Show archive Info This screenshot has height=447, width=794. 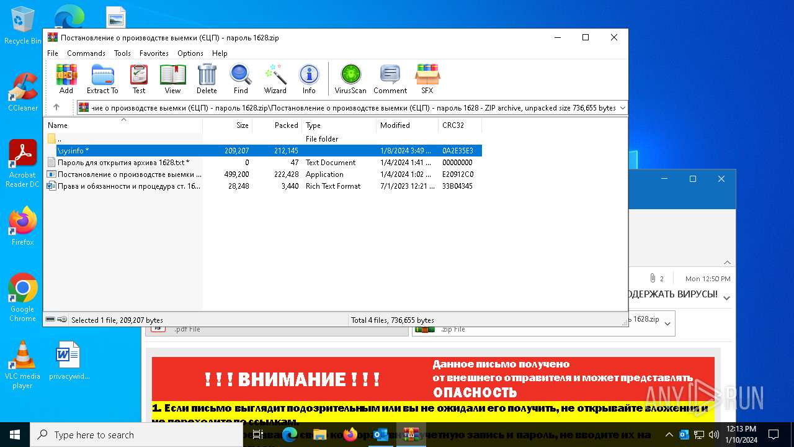point(309,79)
